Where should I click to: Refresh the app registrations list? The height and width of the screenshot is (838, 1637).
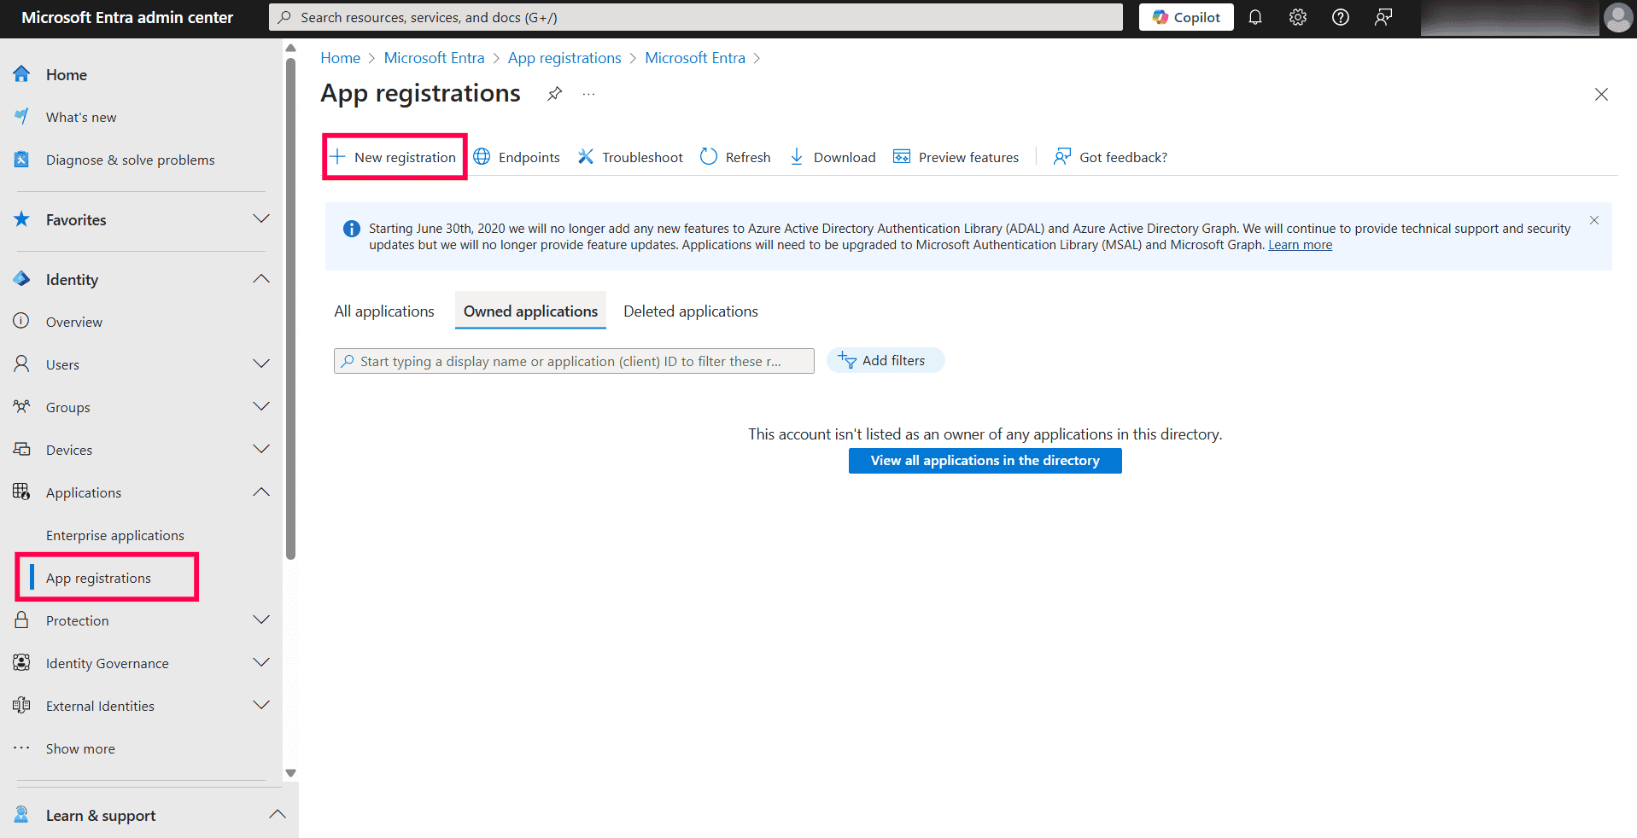(x=735, y=157)
